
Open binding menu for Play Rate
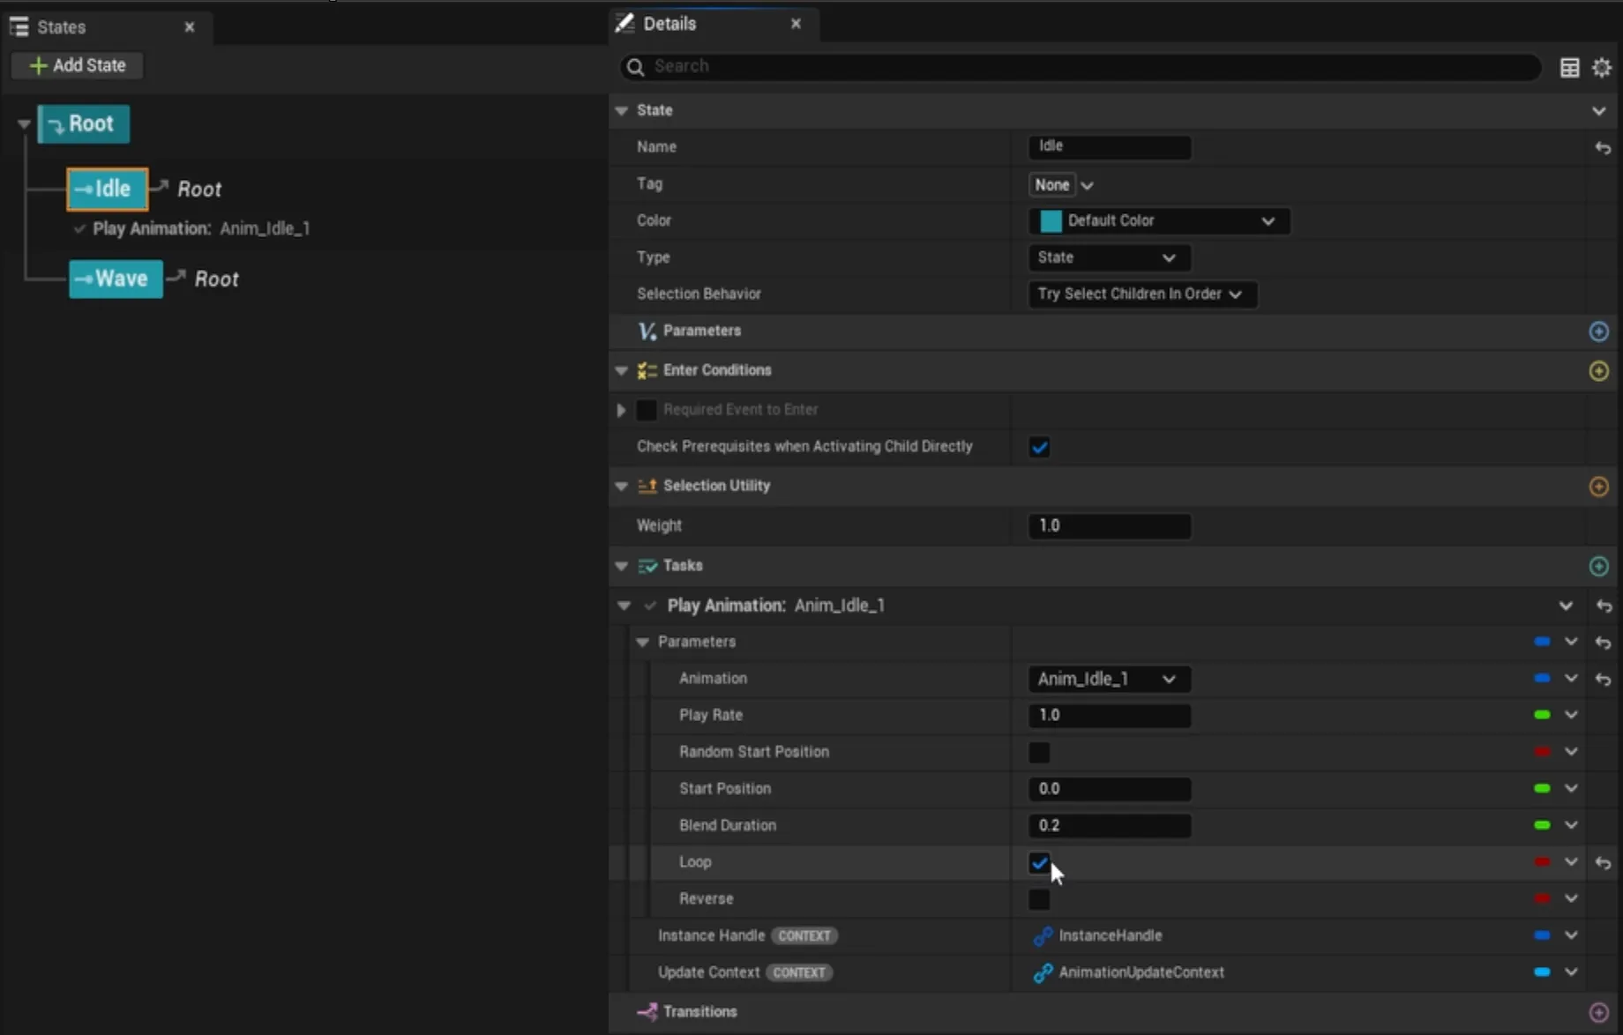(1571, 715)
